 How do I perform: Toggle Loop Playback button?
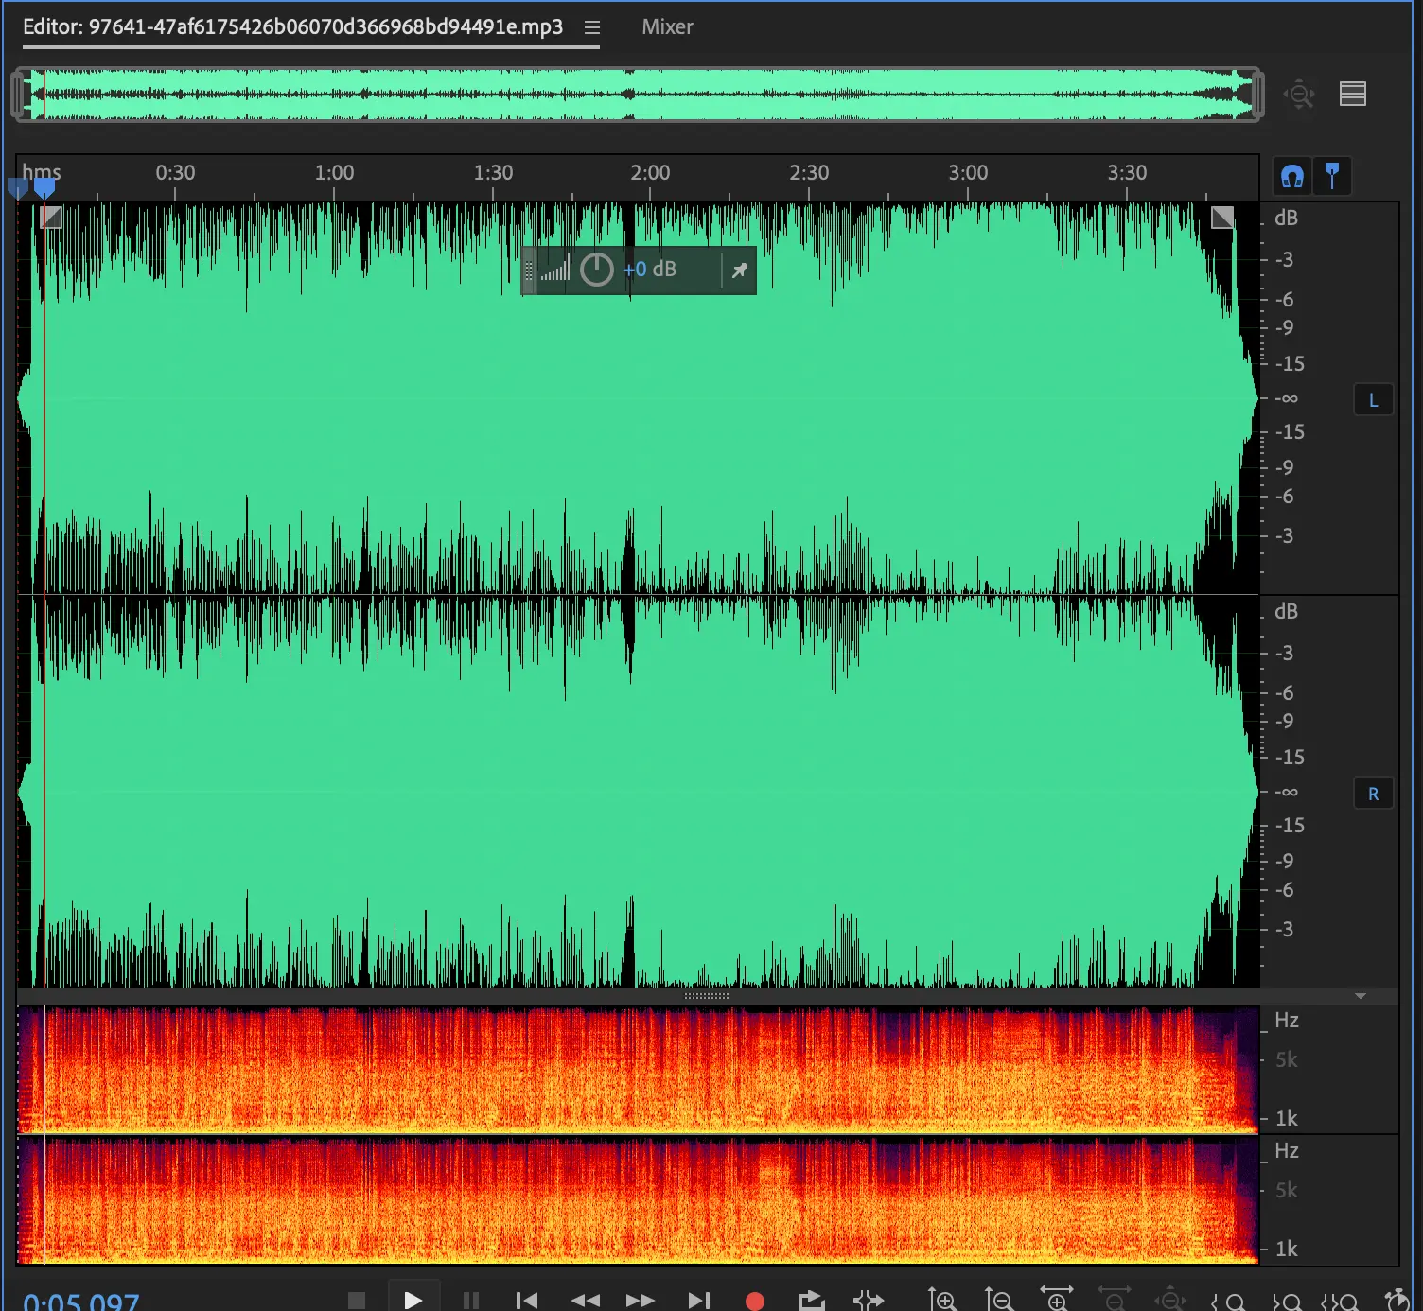(x=811, y=1301)
